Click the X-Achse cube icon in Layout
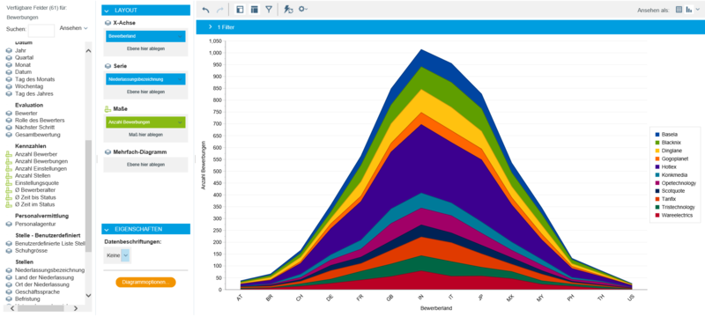 tap(108, 23)
